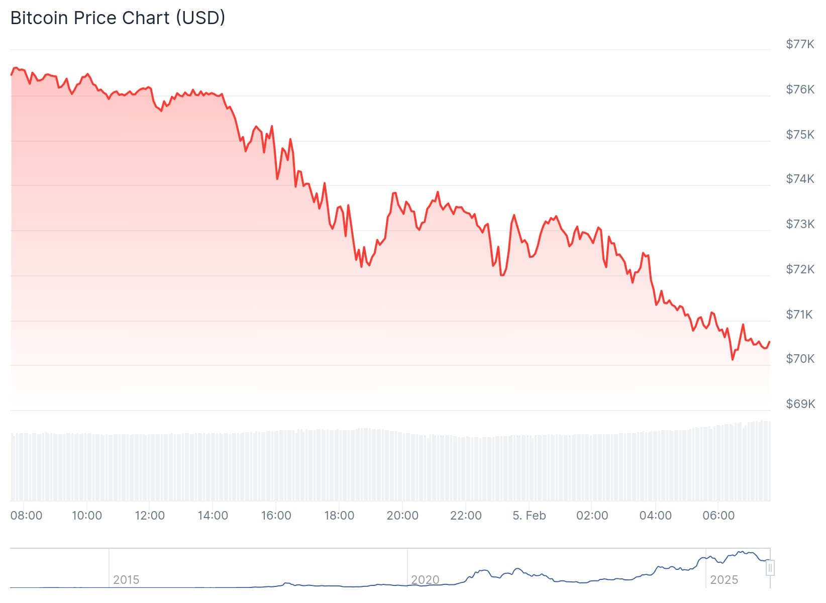826x603 pixels.
Task: Click the Bitcoin Price Chart (USD) title
Action: [x=118, y=18]
